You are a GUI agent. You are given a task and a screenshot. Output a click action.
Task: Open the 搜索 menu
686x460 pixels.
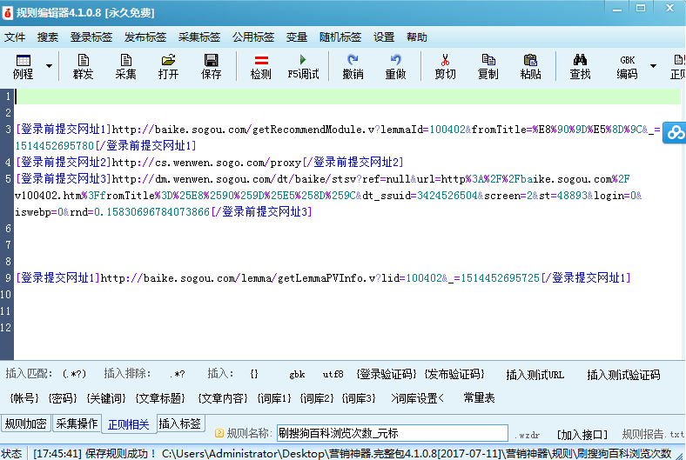point(48,37)
